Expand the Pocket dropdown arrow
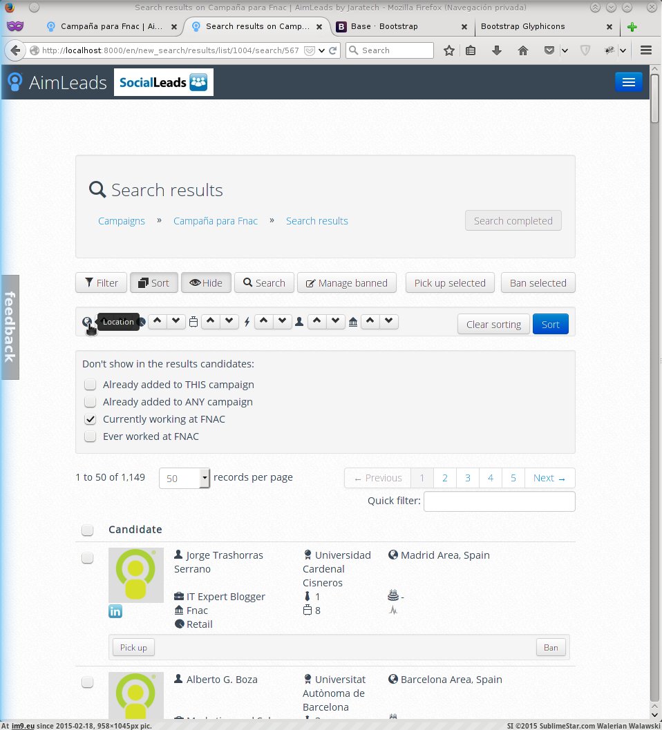Screen dimensions: 662x730 point(565,50)
